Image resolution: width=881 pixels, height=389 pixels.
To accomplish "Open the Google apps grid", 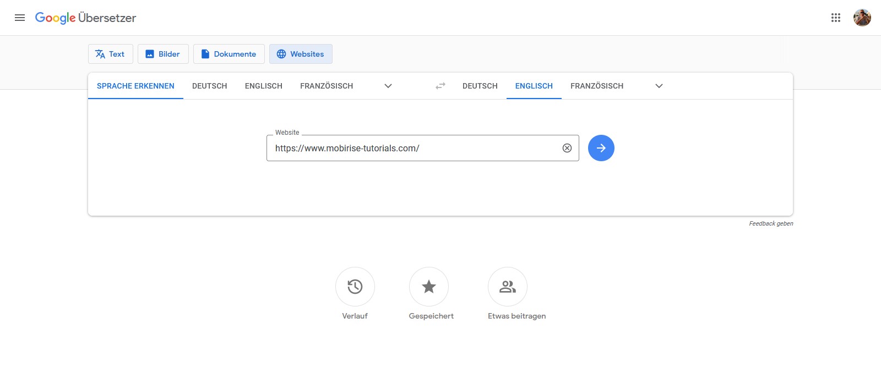I will [835, 18].
